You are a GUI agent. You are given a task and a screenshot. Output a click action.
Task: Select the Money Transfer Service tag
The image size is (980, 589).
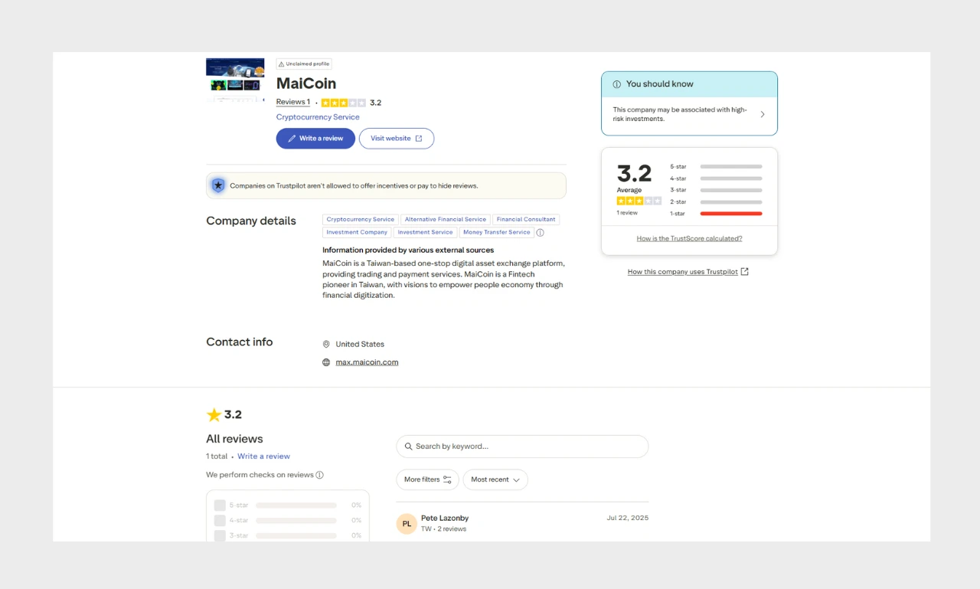coord(496,232)
